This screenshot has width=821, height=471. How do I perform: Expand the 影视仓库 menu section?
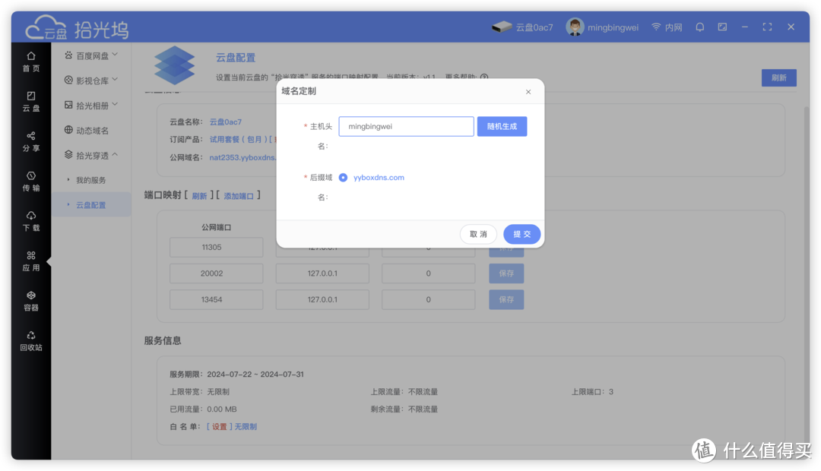click(91, 79)
